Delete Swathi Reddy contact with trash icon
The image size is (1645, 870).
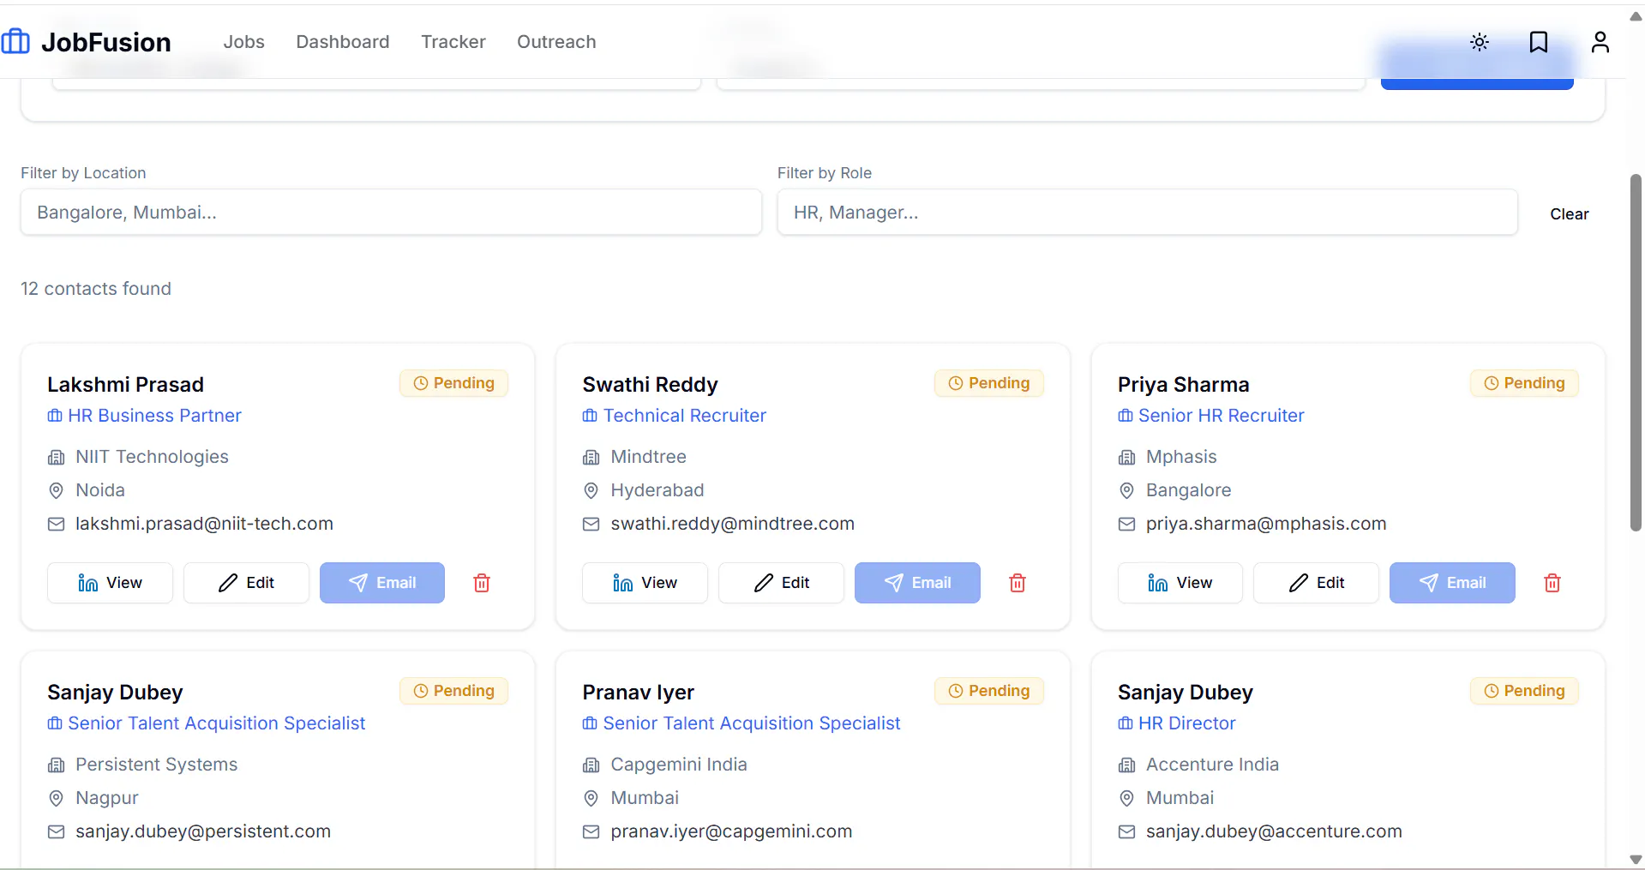(x=1018, y=583)
